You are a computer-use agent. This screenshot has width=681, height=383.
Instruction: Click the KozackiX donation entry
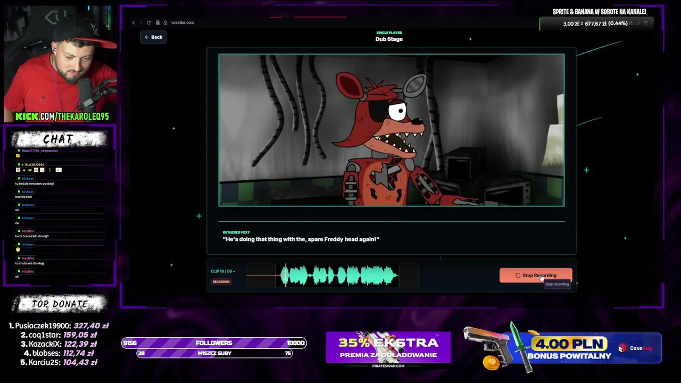[59, 344]
